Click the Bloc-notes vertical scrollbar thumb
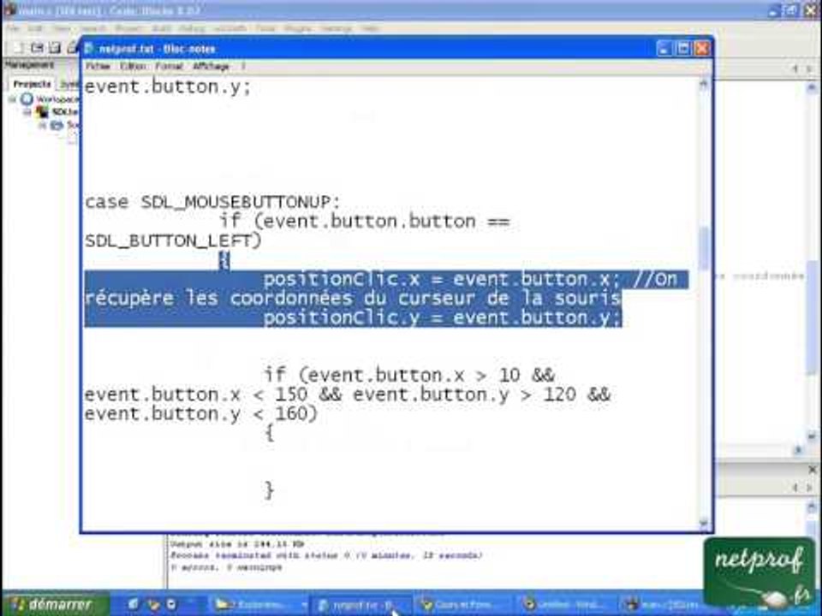 click(x=704, y=249)
